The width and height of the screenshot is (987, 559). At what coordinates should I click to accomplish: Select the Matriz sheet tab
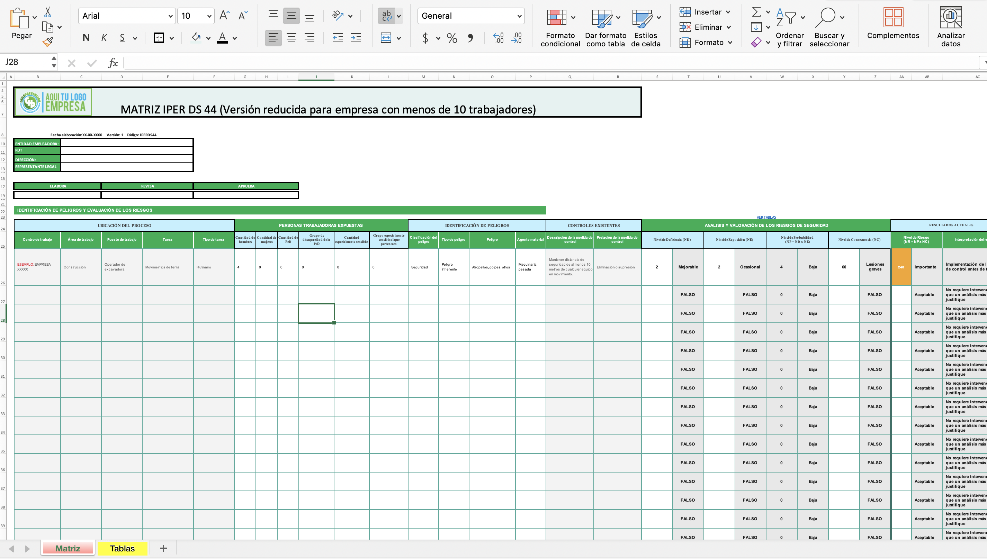(x=67, y=549)
